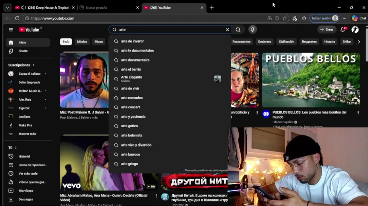Open Vídeos que me gustan
This screenshot has width=368, height=206.
pyautogui.click(x=28, y=182)
